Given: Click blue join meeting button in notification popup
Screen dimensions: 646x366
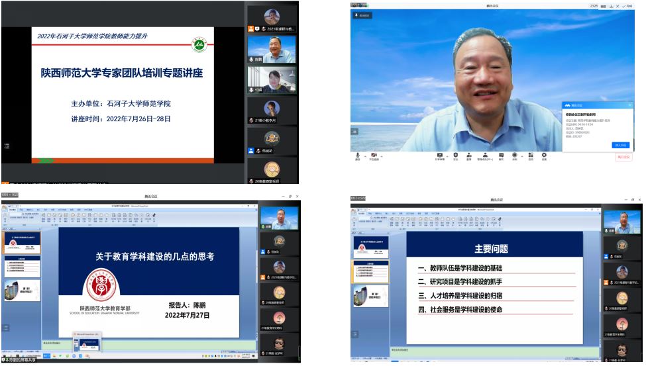Looking at the screenshot, I should tap(620, 145).
